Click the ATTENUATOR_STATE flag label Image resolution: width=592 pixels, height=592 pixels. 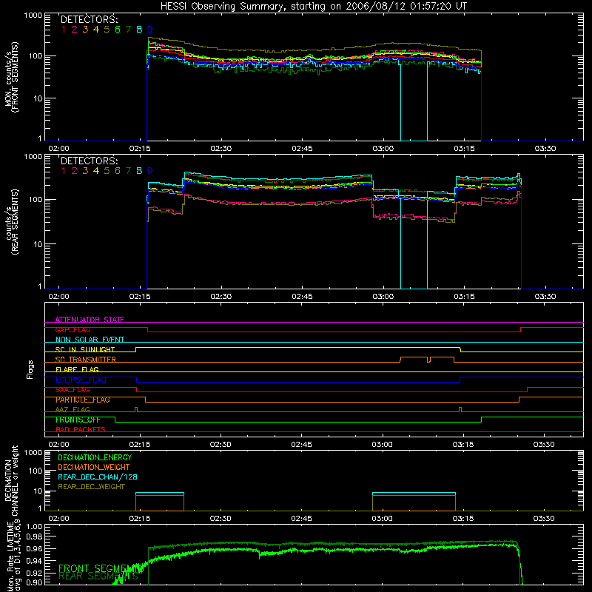click(x=90, y=320)
